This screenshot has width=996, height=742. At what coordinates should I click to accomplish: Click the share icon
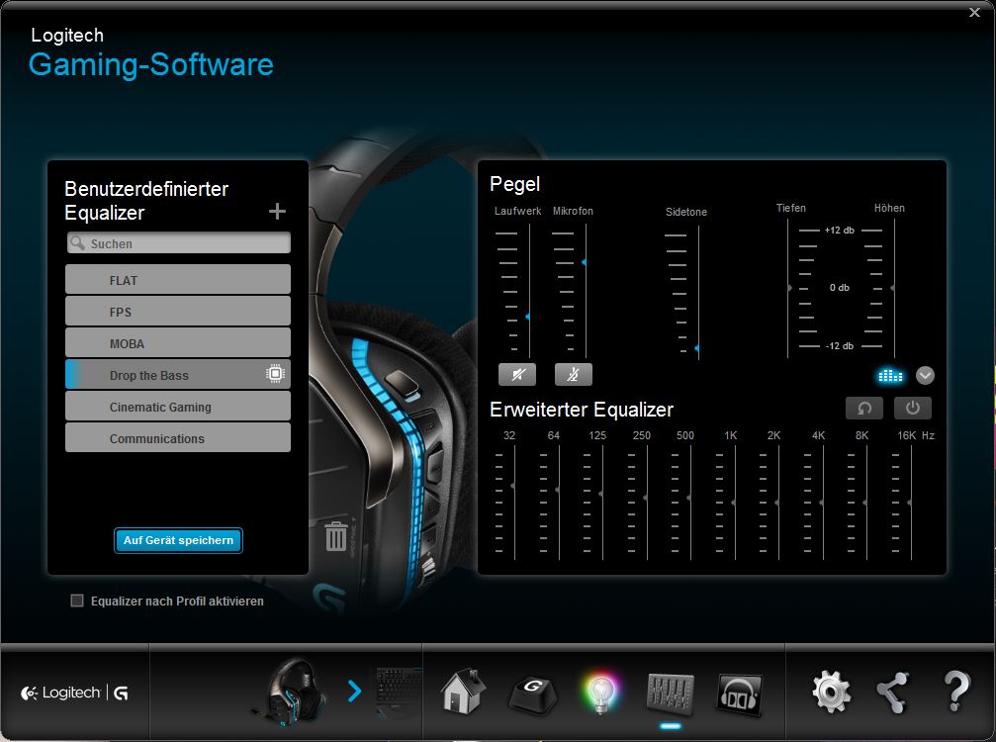pos(893,692)
